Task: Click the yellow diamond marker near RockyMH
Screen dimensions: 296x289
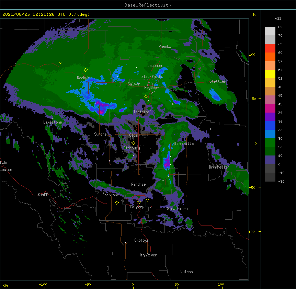Action: click(86, 70)
